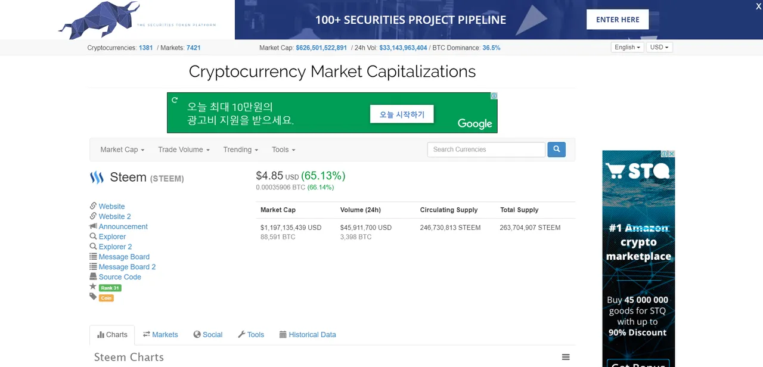Open the Website 2 link
The image size is (763, 367).
(114, 216)
